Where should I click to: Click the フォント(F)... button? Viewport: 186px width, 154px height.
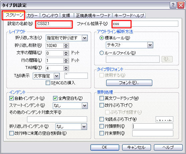(x=129, y=83)
